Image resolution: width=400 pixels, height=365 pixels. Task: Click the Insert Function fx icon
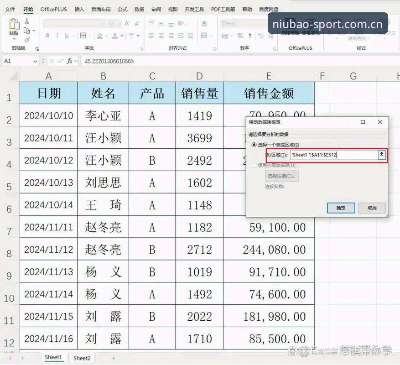(69, 61)
